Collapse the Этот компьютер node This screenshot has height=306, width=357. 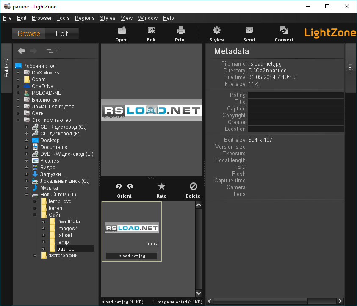click(18, 120)
